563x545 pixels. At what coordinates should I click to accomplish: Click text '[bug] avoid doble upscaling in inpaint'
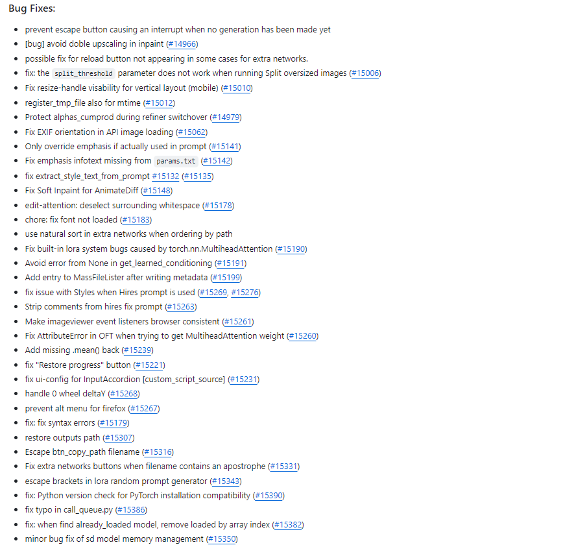95,44
